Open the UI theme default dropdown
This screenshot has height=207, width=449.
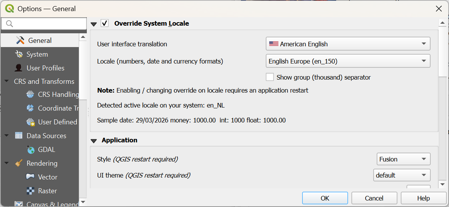pos(402,175)
